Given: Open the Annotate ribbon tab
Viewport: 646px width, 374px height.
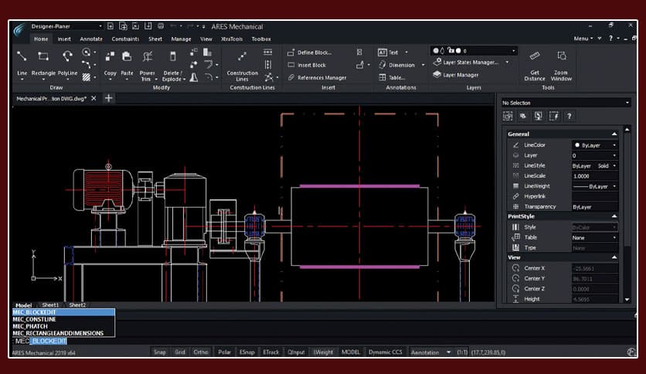Looking at the screenshot, I should pos(91,39).
